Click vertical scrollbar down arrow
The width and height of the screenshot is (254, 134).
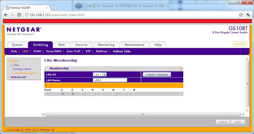click(247, 111)
